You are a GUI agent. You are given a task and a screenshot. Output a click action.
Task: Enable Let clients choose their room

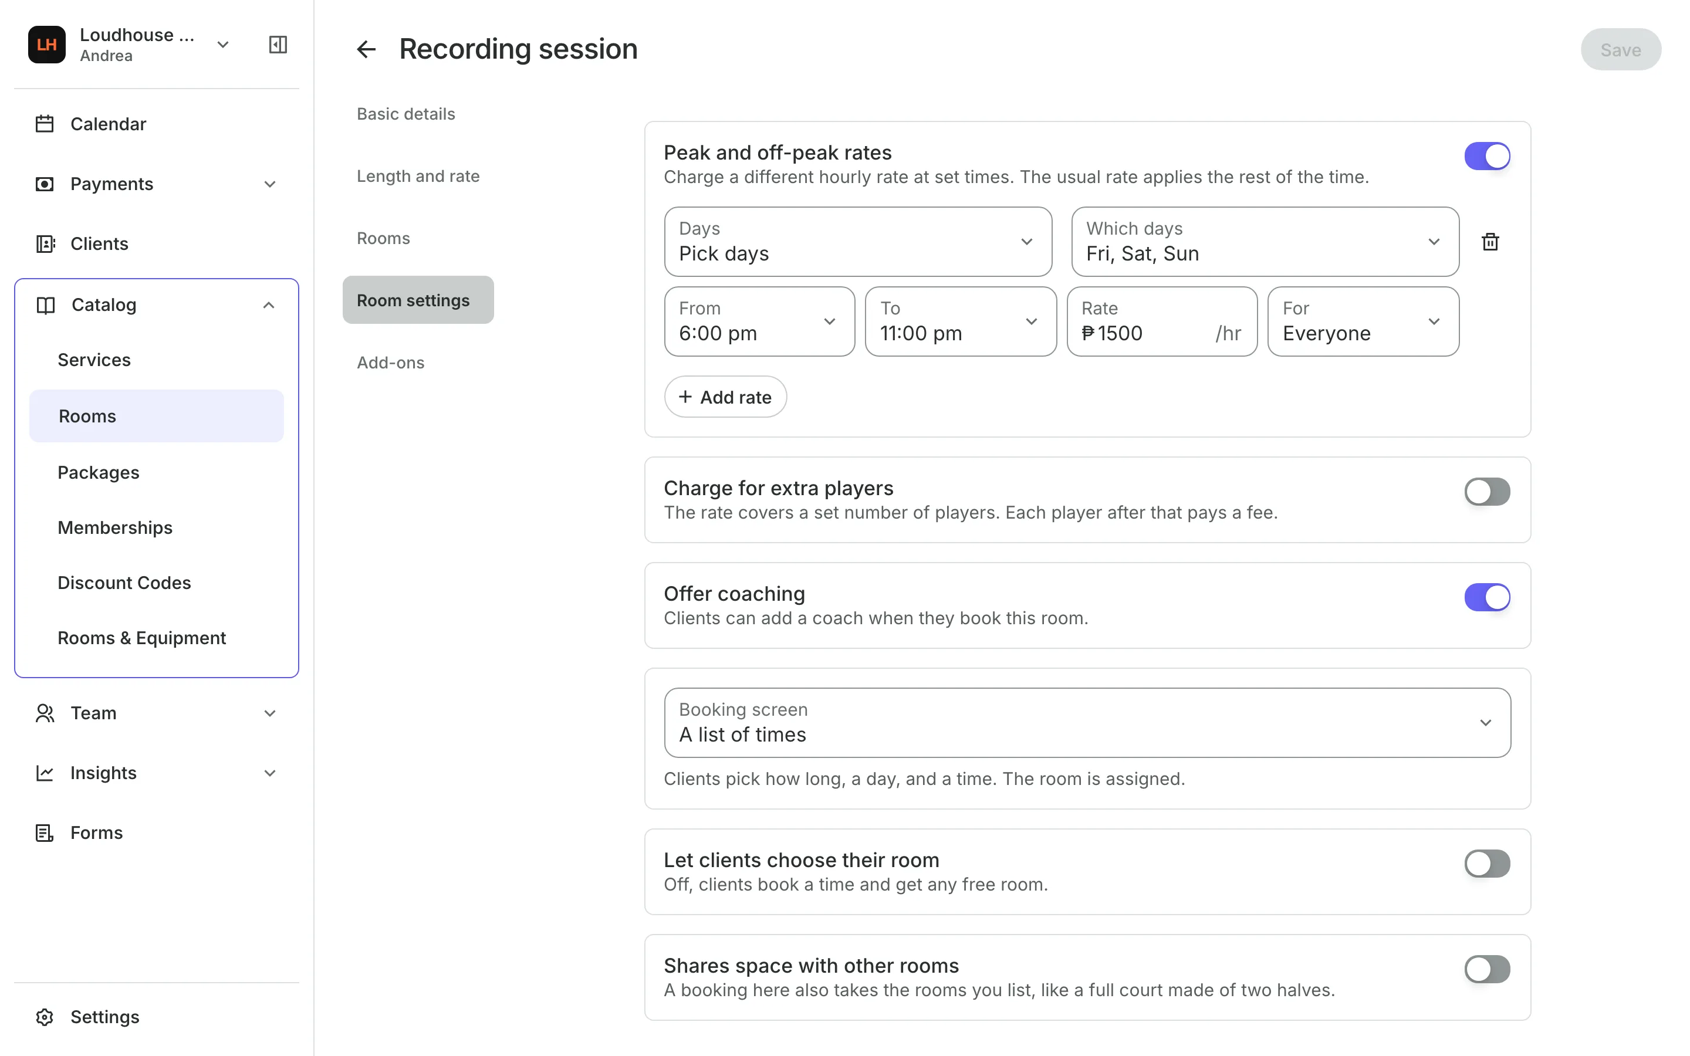(1487, 863)
